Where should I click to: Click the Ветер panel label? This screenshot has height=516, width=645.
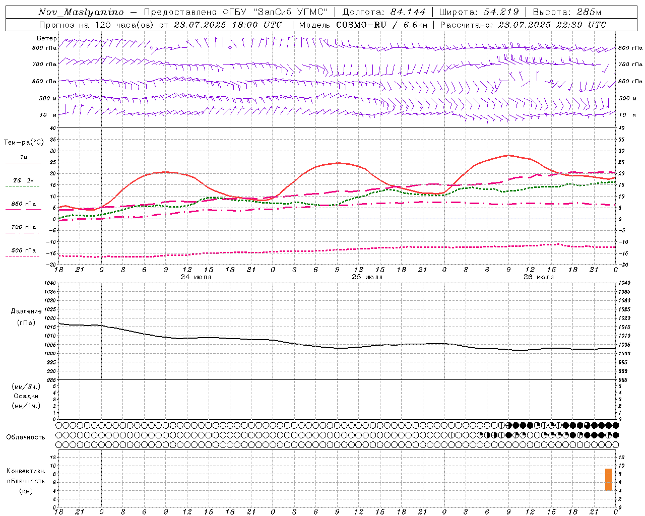[46, 38]
